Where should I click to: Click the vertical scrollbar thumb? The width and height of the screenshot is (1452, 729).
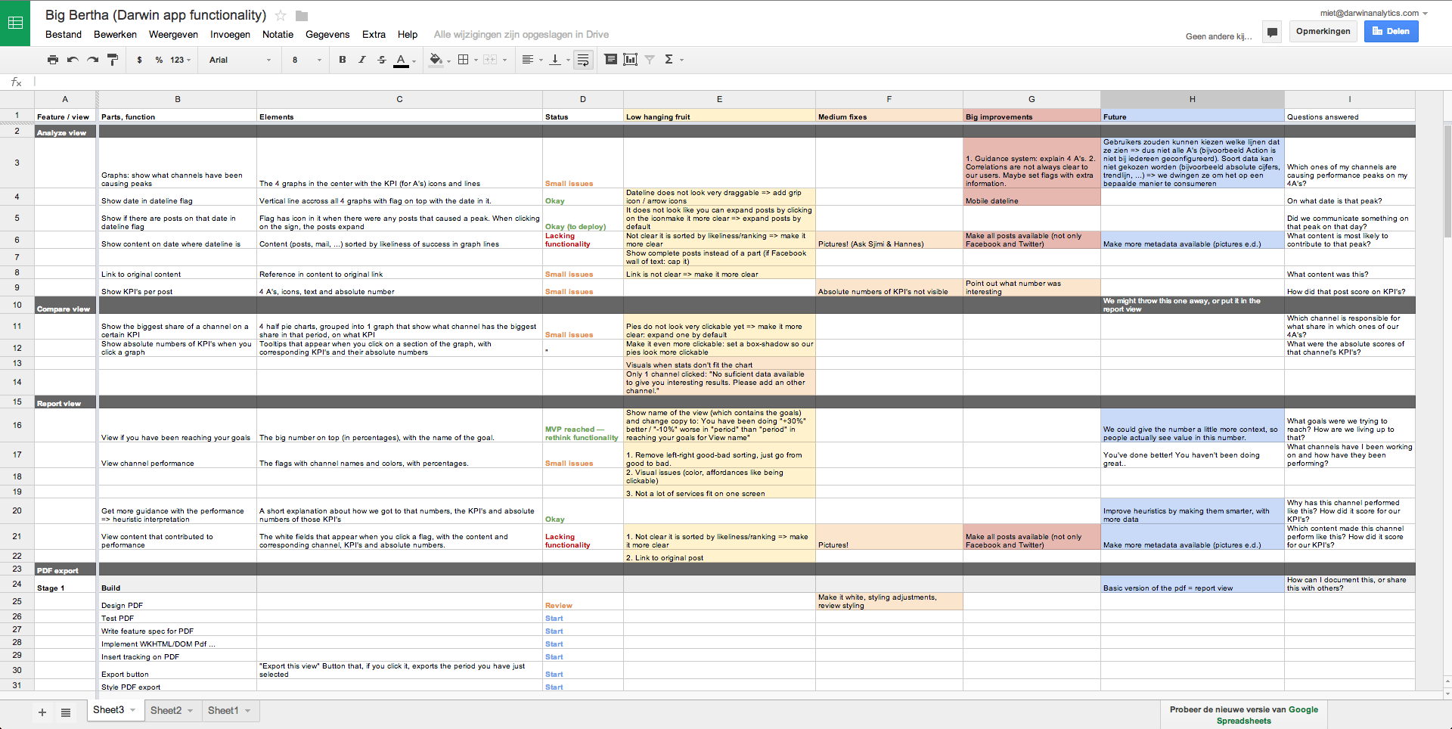(1447, 181)
